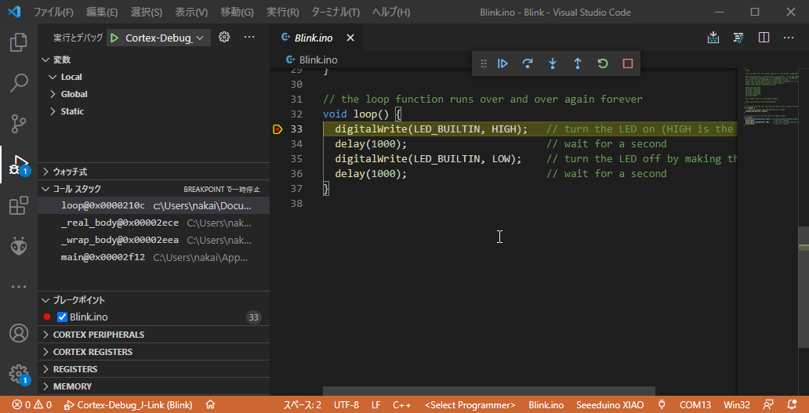The image size is (809, 413).
Task: Open the 編集(E) menu
Action: click(102, 12)
